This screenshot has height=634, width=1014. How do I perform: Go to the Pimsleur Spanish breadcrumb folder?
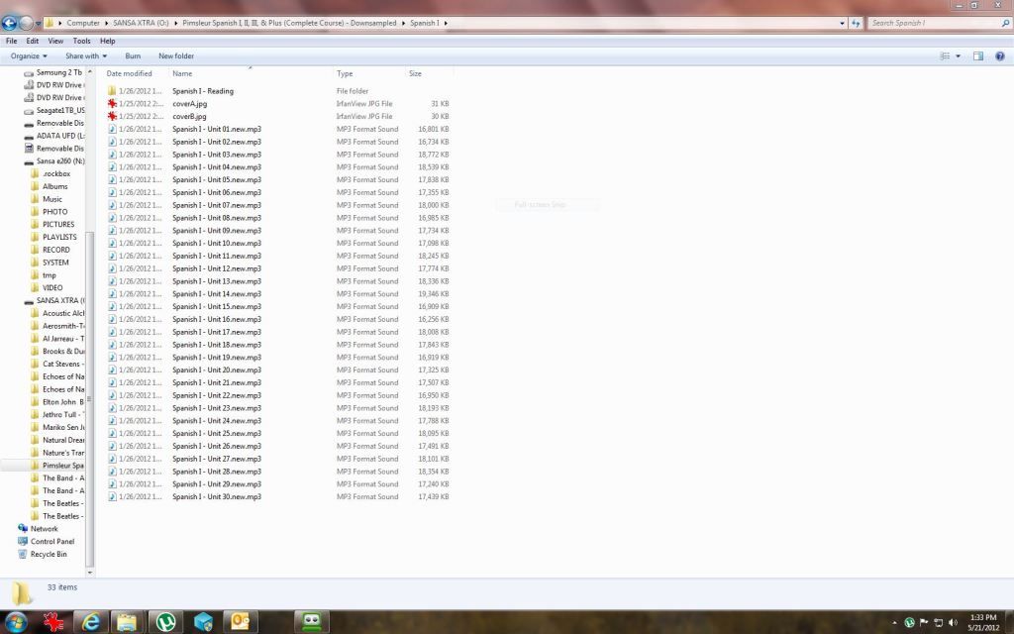tap(289, 23)
